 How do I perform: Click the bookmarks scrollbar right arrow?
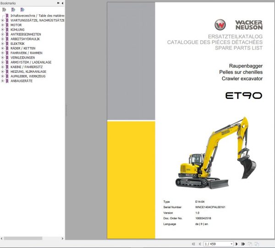62,238
